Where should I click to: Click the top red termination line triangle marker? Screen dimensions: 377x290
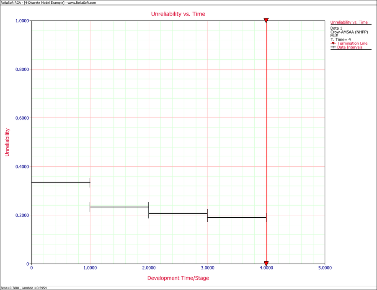(266, 20)
